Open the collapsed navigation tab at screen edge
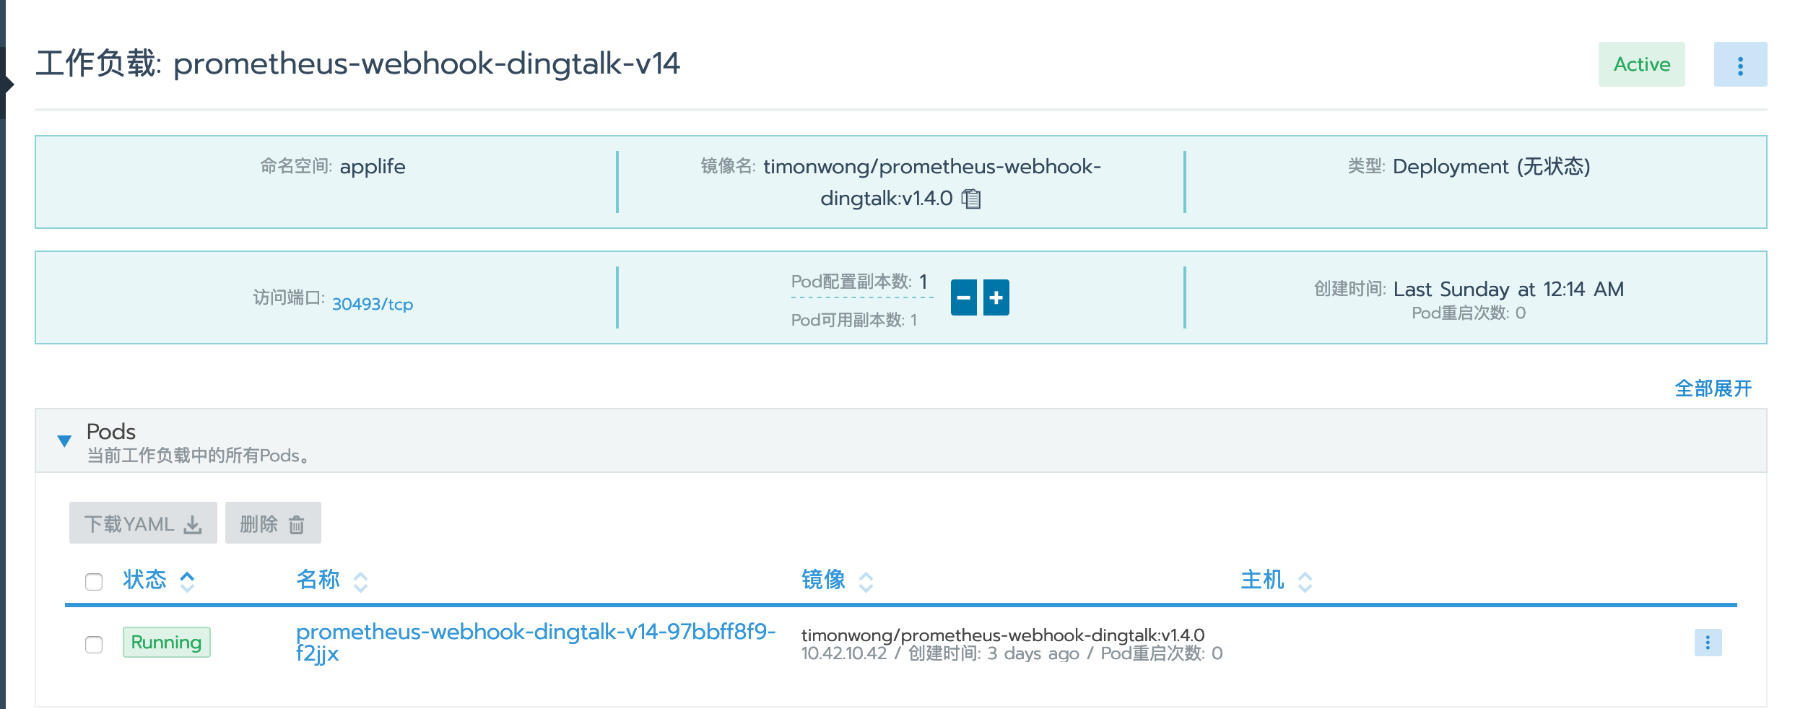This screenshot has width=1795, height=709. pyautogui.click(x=6, y=83)
